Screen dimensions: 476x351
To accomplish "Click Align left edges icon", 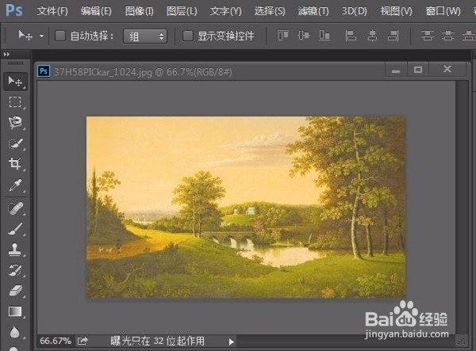I will (351, 36).
